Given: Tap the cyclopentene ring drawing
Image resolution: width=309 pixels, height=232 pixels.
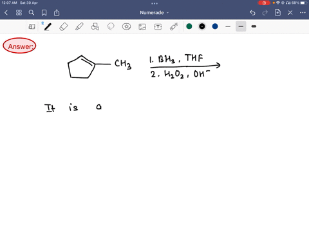Looking at the screenshot, I should (82, 67).
